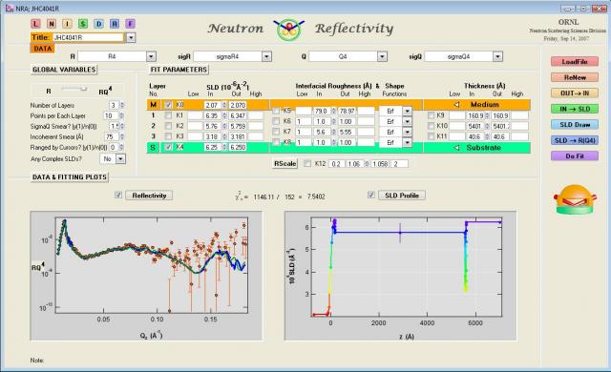Enable the K9 thickness checkbox
Viewport: 611px width, 372px height.
click(x=431, y=115)
